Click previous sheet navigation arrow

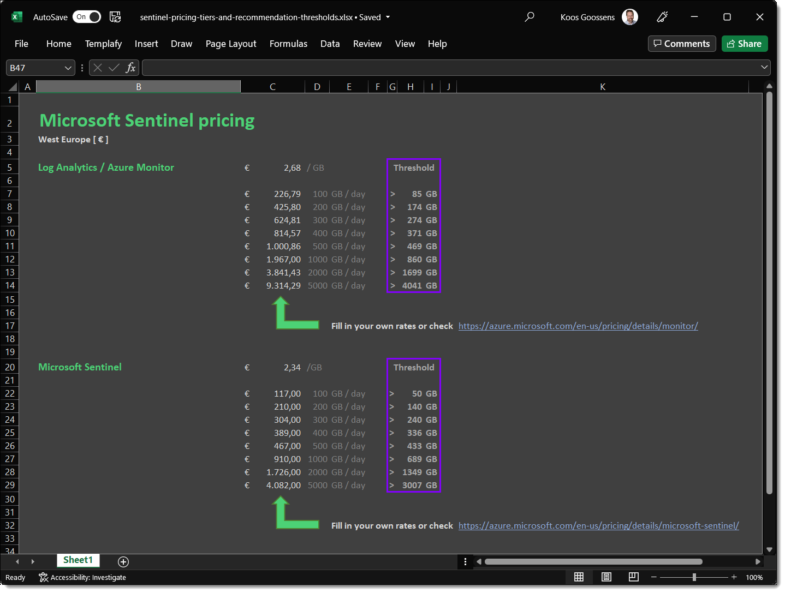17,561
